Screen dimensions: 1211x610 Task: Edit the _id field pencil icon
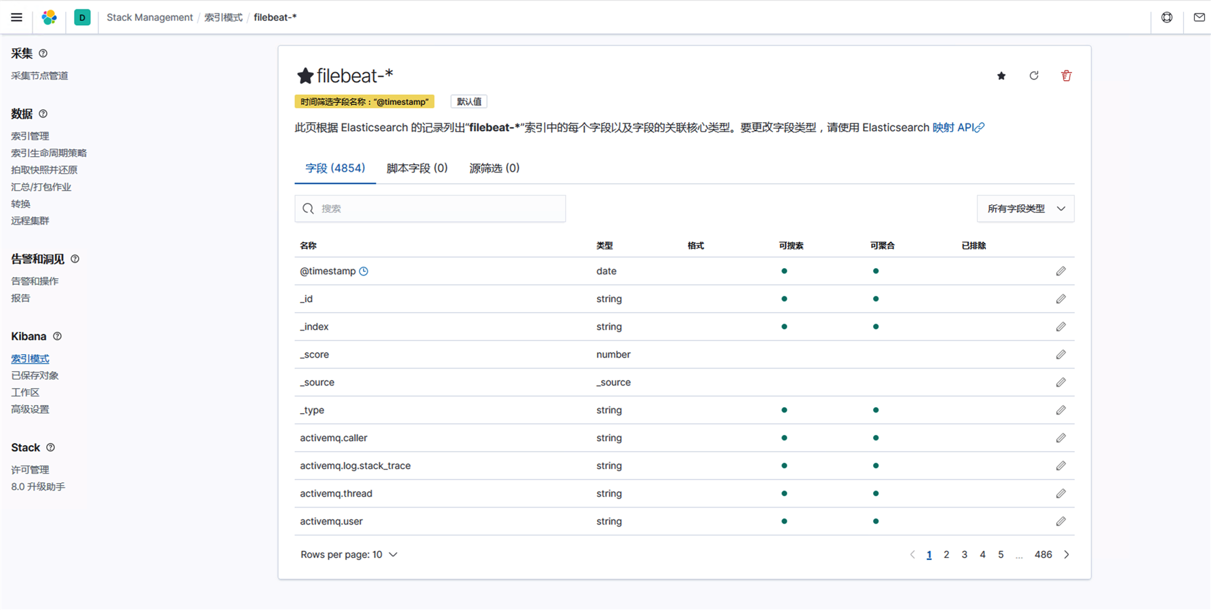[x=1061, y=299]
